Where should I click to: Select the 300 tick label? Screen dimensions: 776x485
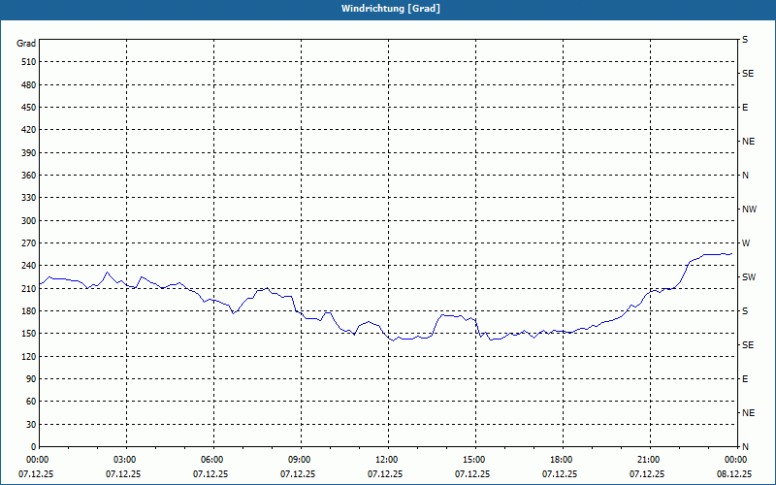[x=29, y=220]
